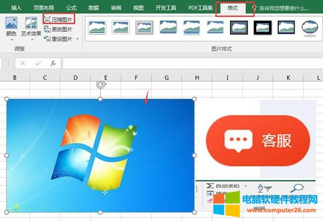
Task: Click the formula bar cancel X icon
Action: (x=23, y=63)
